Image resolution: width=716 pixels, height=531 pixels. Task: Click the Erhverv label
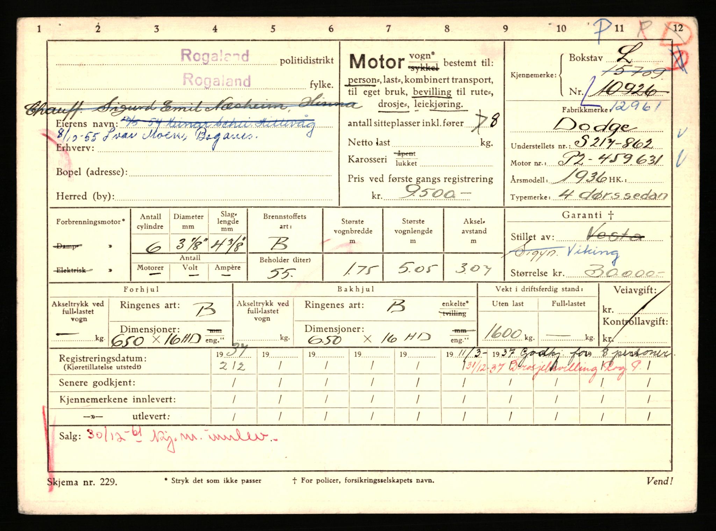tap(75, 148)
